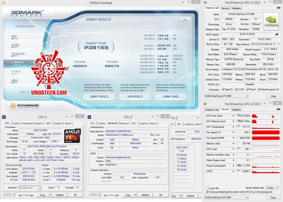
Task: Open the Fan Speed (%) sensor dropdown
Action: 233,133
